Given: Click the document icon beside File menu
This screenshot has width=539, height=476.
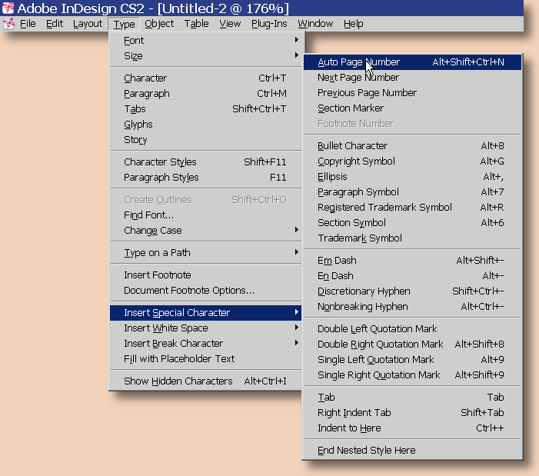Looking at the screenshot, I should tap(8, 24).
